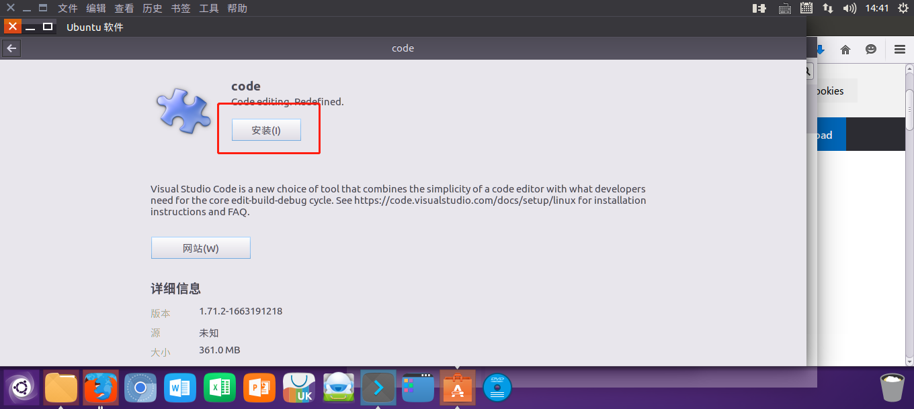Viewport: 914px width, 409px height.
Task: Open the 历史 menu
Action: coord(153,9)
